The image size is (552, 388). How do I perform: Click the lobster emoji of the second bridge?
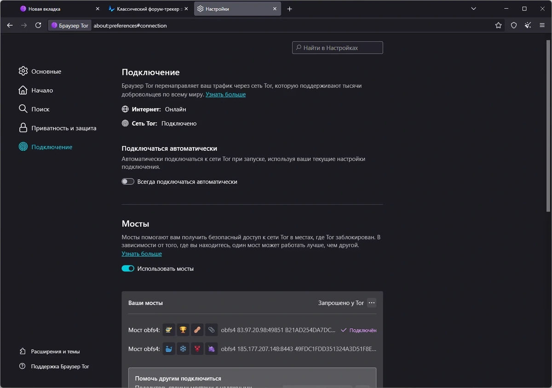[197, 349]
